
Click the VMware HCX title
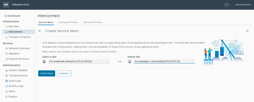click(20, 5)
